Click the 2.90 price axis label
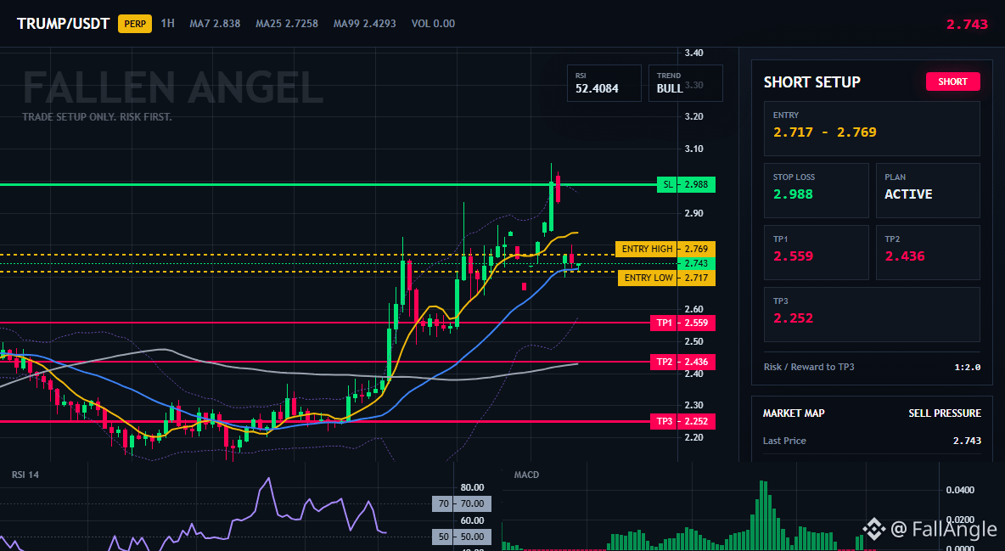Image resolution: width=1005 pixels, height=551 pixels. click(x=694, y=214)
